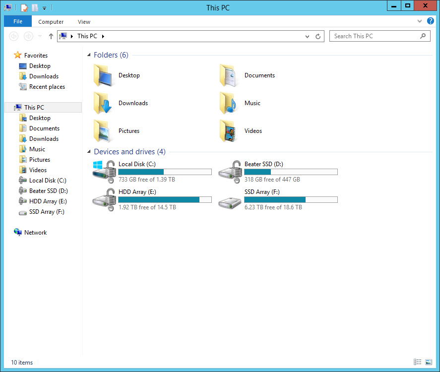Click the Local Disk (C:) usage bar

[x=165, y=172]
